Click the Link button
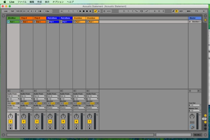 point(6,11)
